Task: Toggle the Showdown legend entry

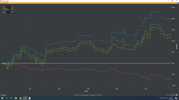Action: [x=93, y=95]
